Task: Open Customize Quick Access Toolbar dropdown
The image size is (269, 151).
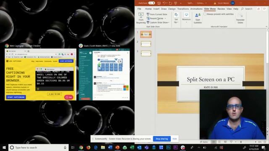Action: tap(181, 3)
